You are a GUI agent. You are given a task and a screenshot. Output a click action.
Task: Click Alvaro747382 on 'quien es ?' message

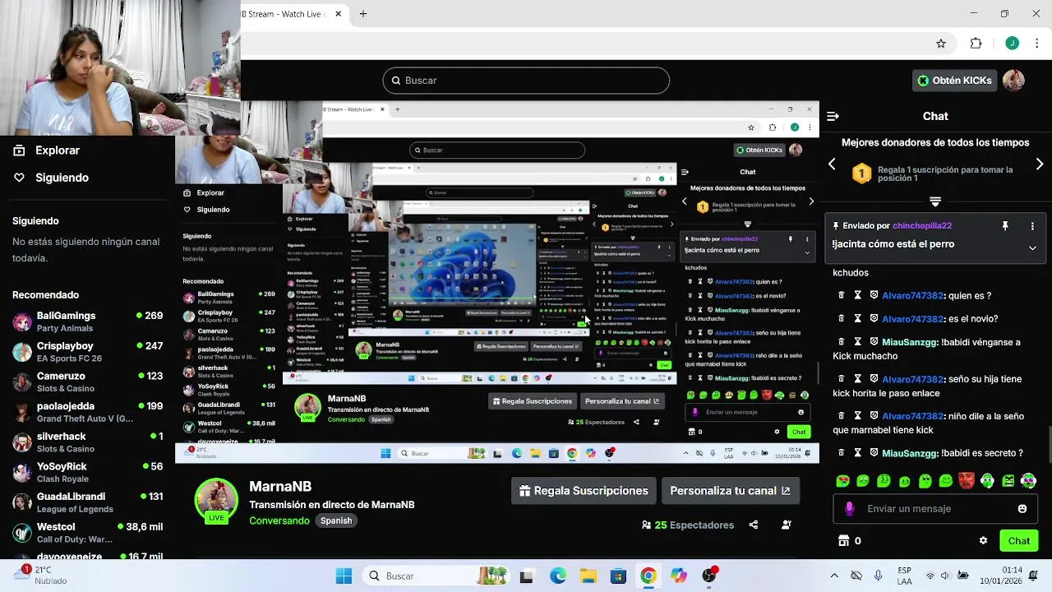tap(912, 296)
